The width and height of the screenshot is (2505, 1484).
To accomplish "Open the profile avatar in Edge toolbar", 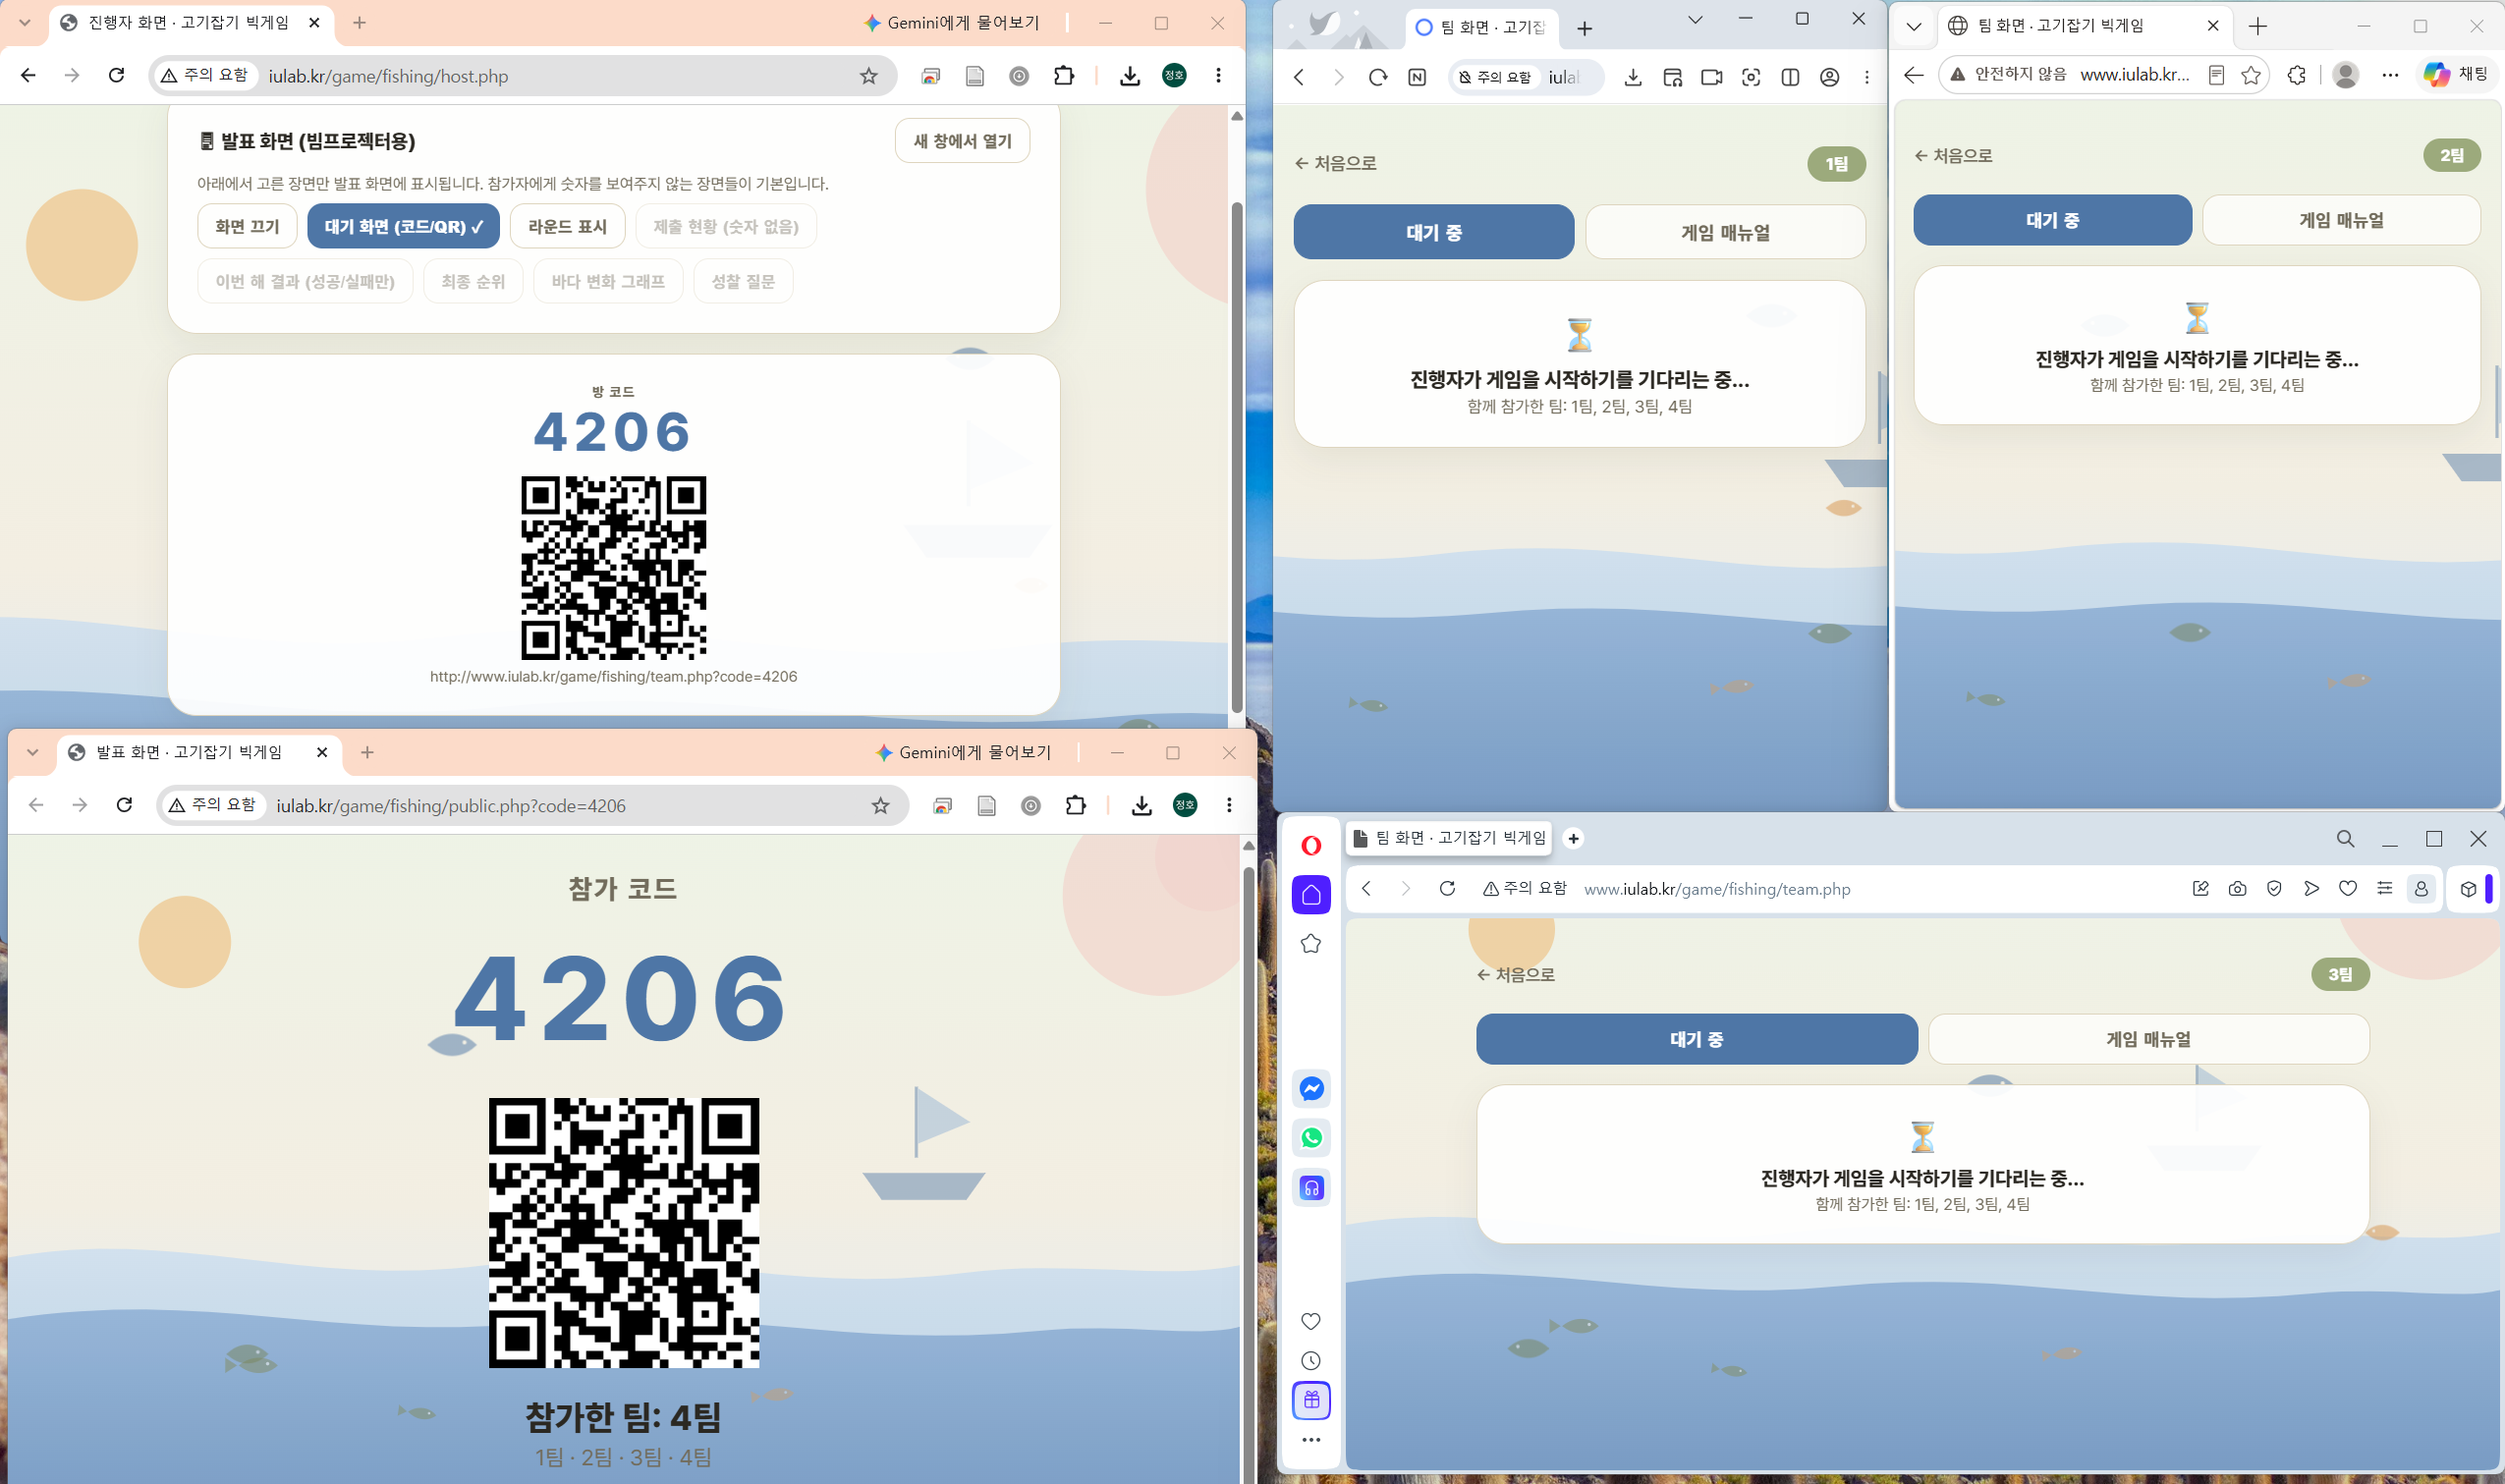I will pos(2345,75).
